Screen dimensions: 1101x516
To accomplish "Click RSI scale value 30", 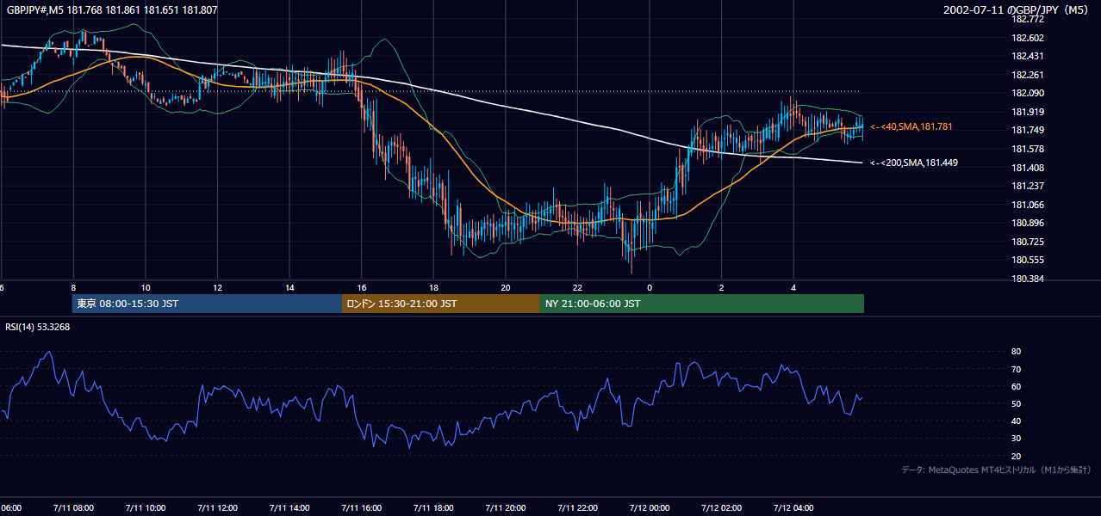I will click(1017, 439).
